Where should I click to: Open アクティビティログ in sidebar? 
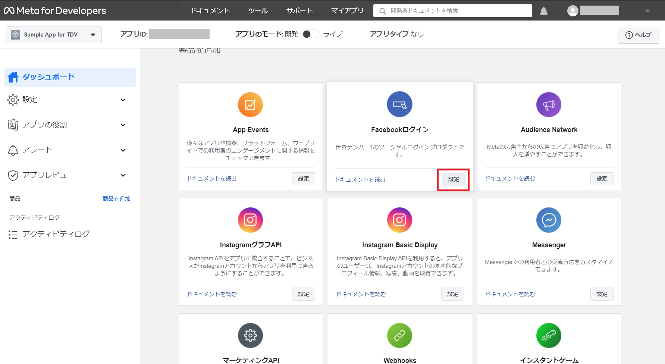point(56,234)
